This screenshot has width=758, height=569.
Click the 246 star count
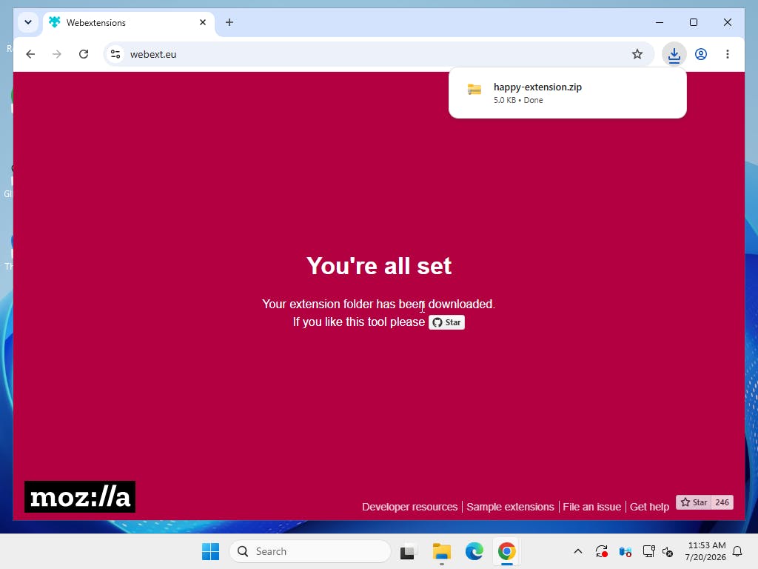[722, 502]
